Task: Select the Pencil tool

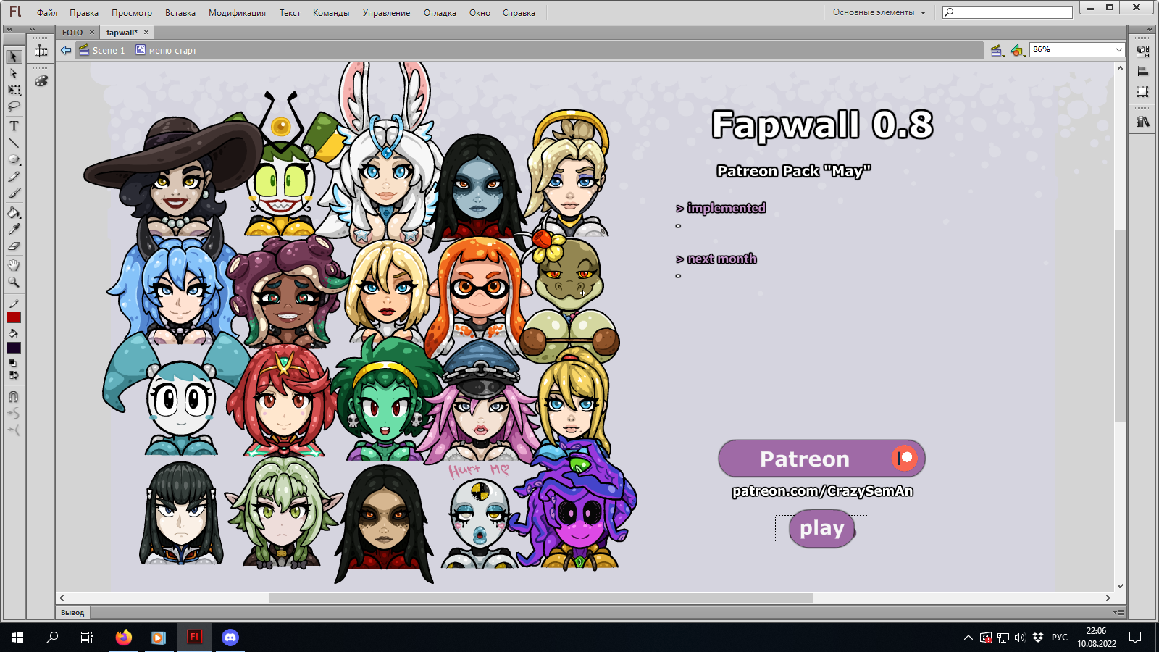Action: 14,176
